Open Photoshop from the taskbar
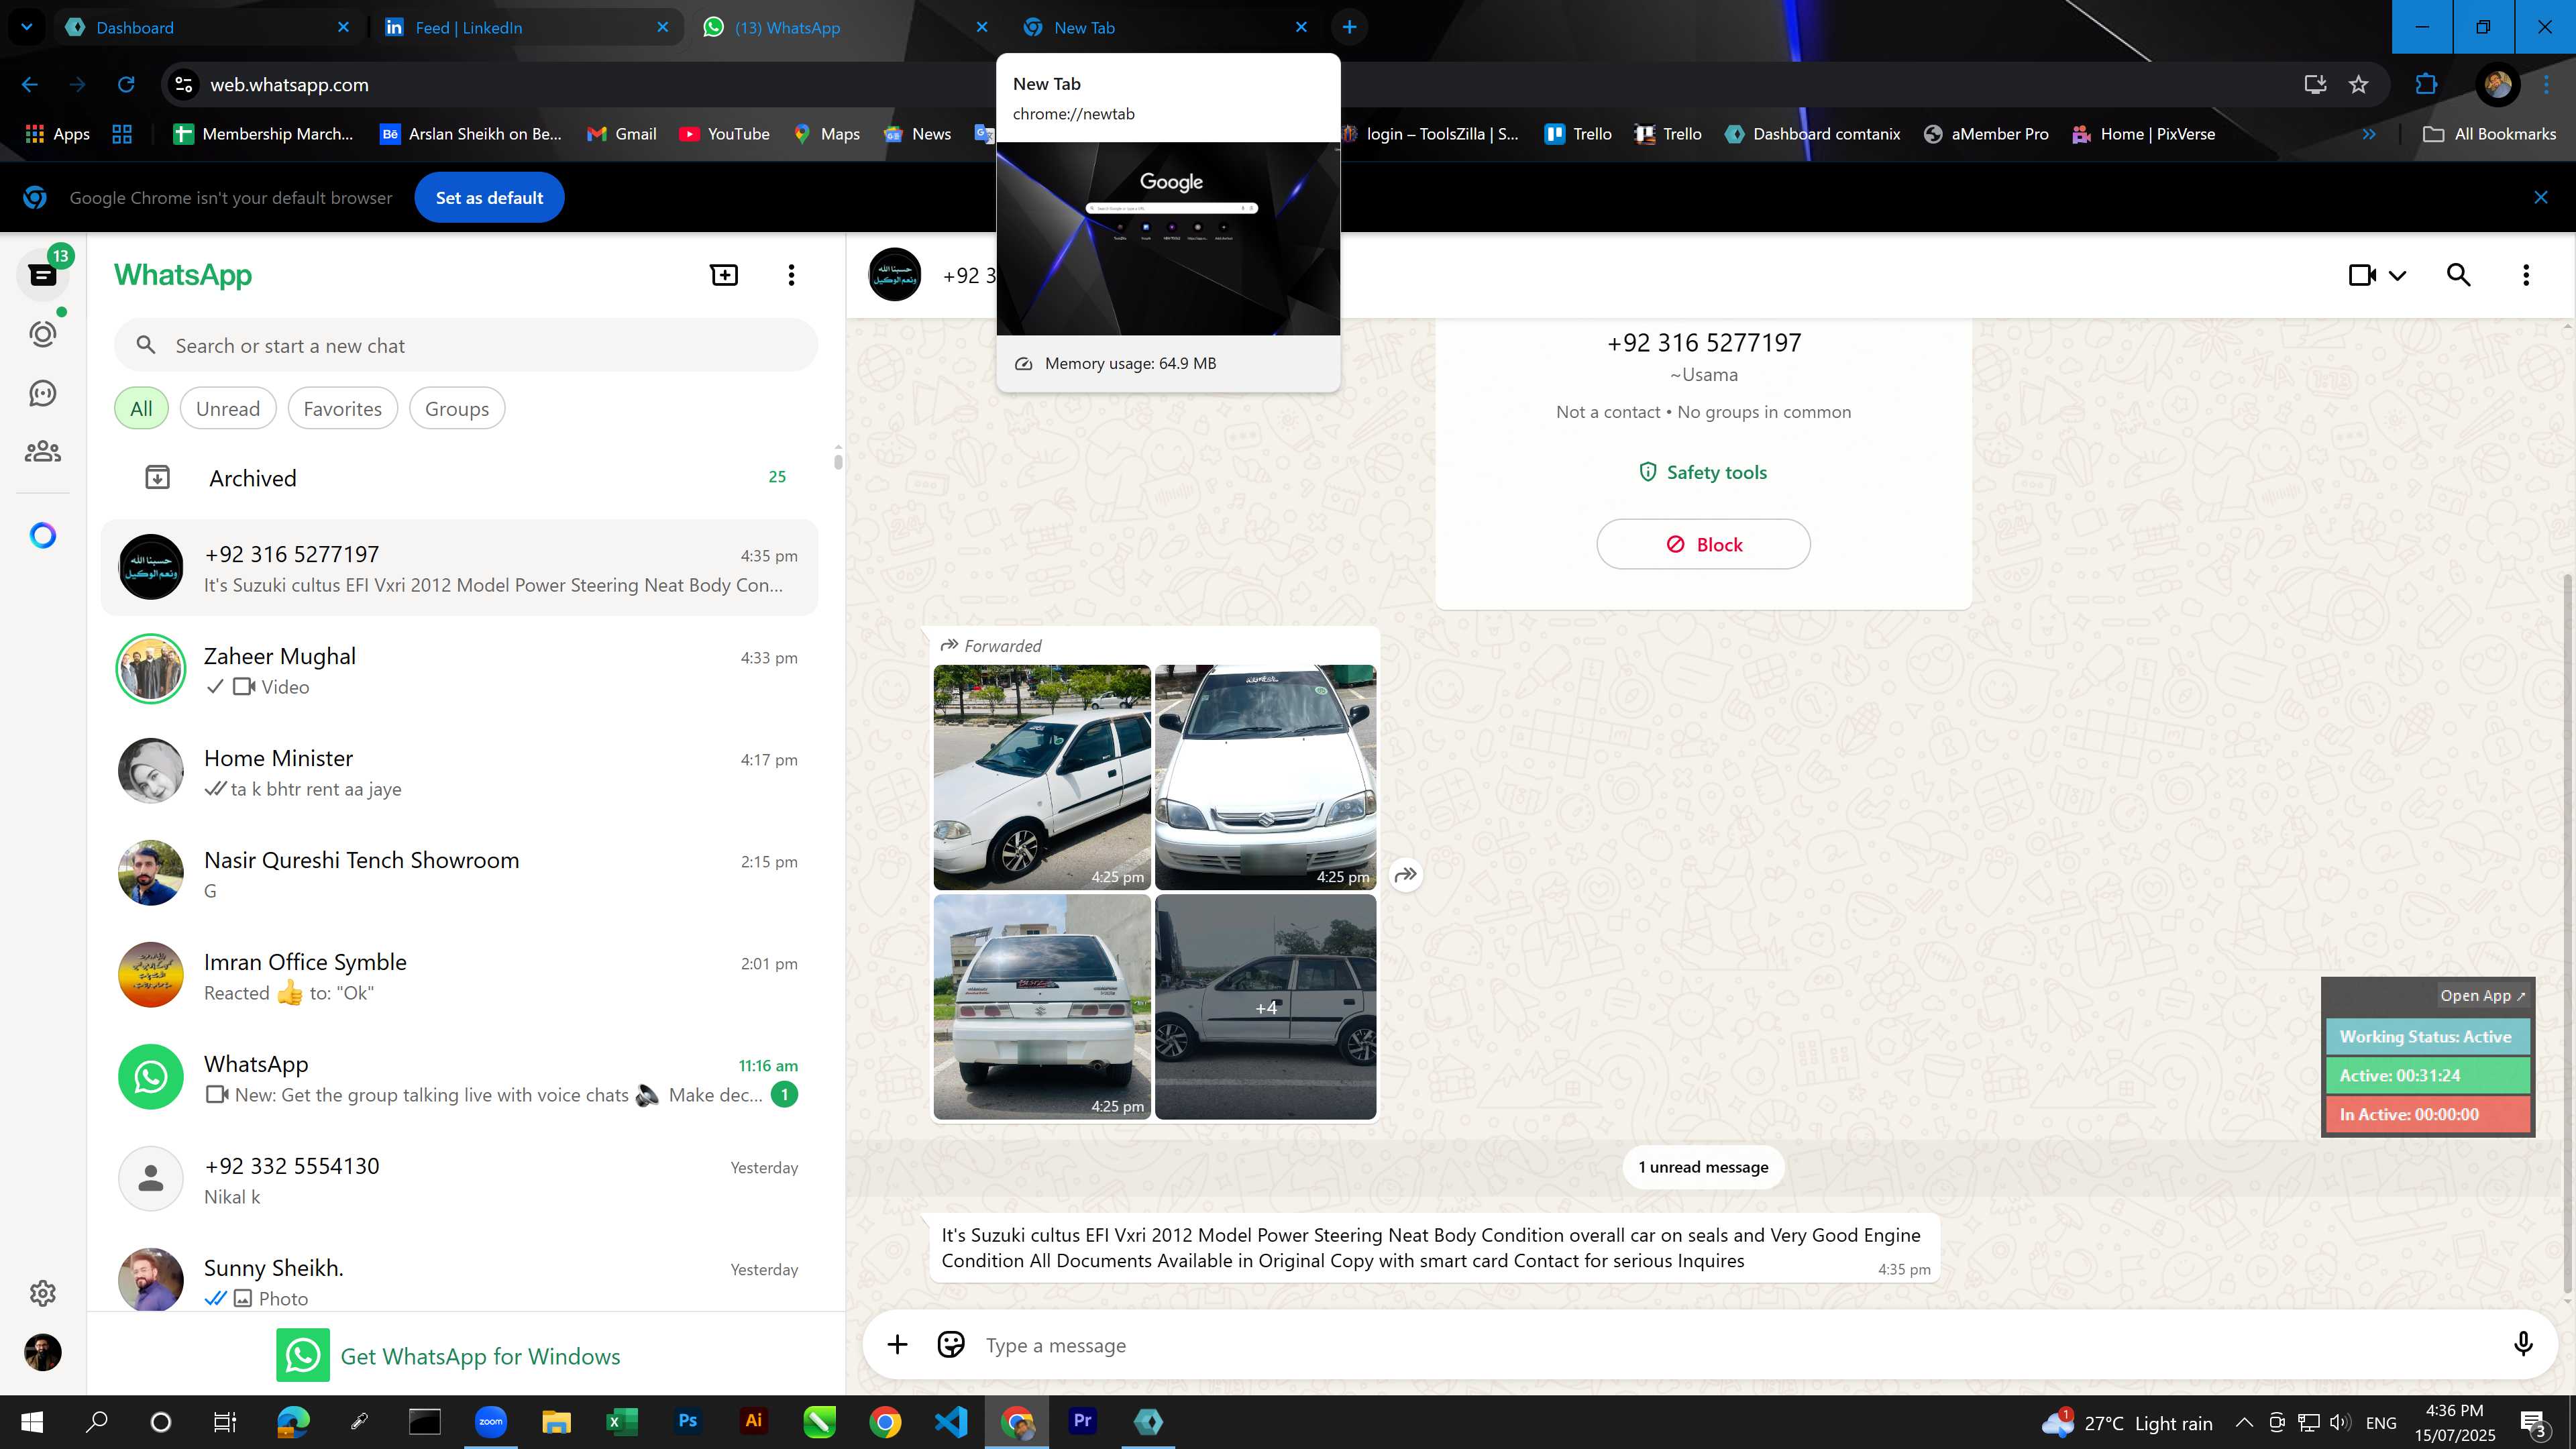This screenshot has height=1449, width=2576. pos(688,1422)
